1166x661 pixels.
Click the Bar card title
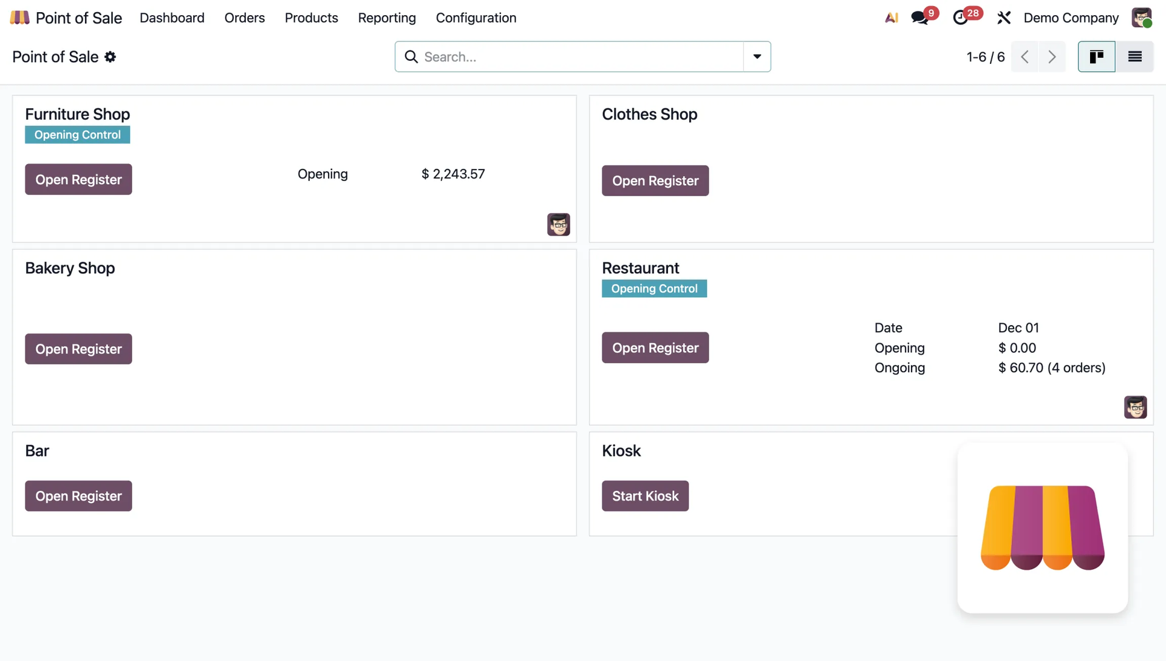coord(37,451)
